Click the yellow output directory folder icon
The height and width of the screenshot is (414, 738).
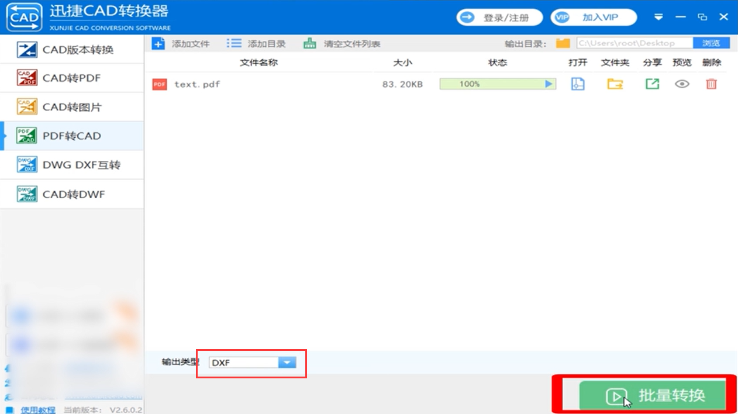563,43
